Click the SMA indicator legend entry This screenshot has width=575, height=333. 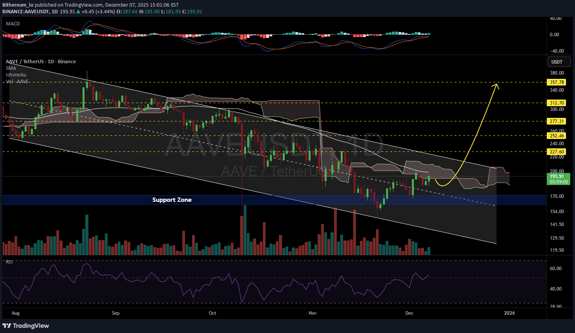coord(11,68)
